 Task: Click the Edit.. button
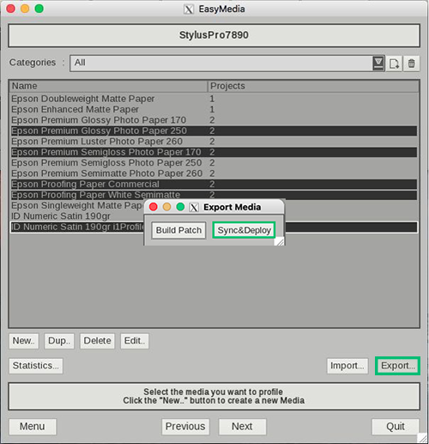point(135,341)
